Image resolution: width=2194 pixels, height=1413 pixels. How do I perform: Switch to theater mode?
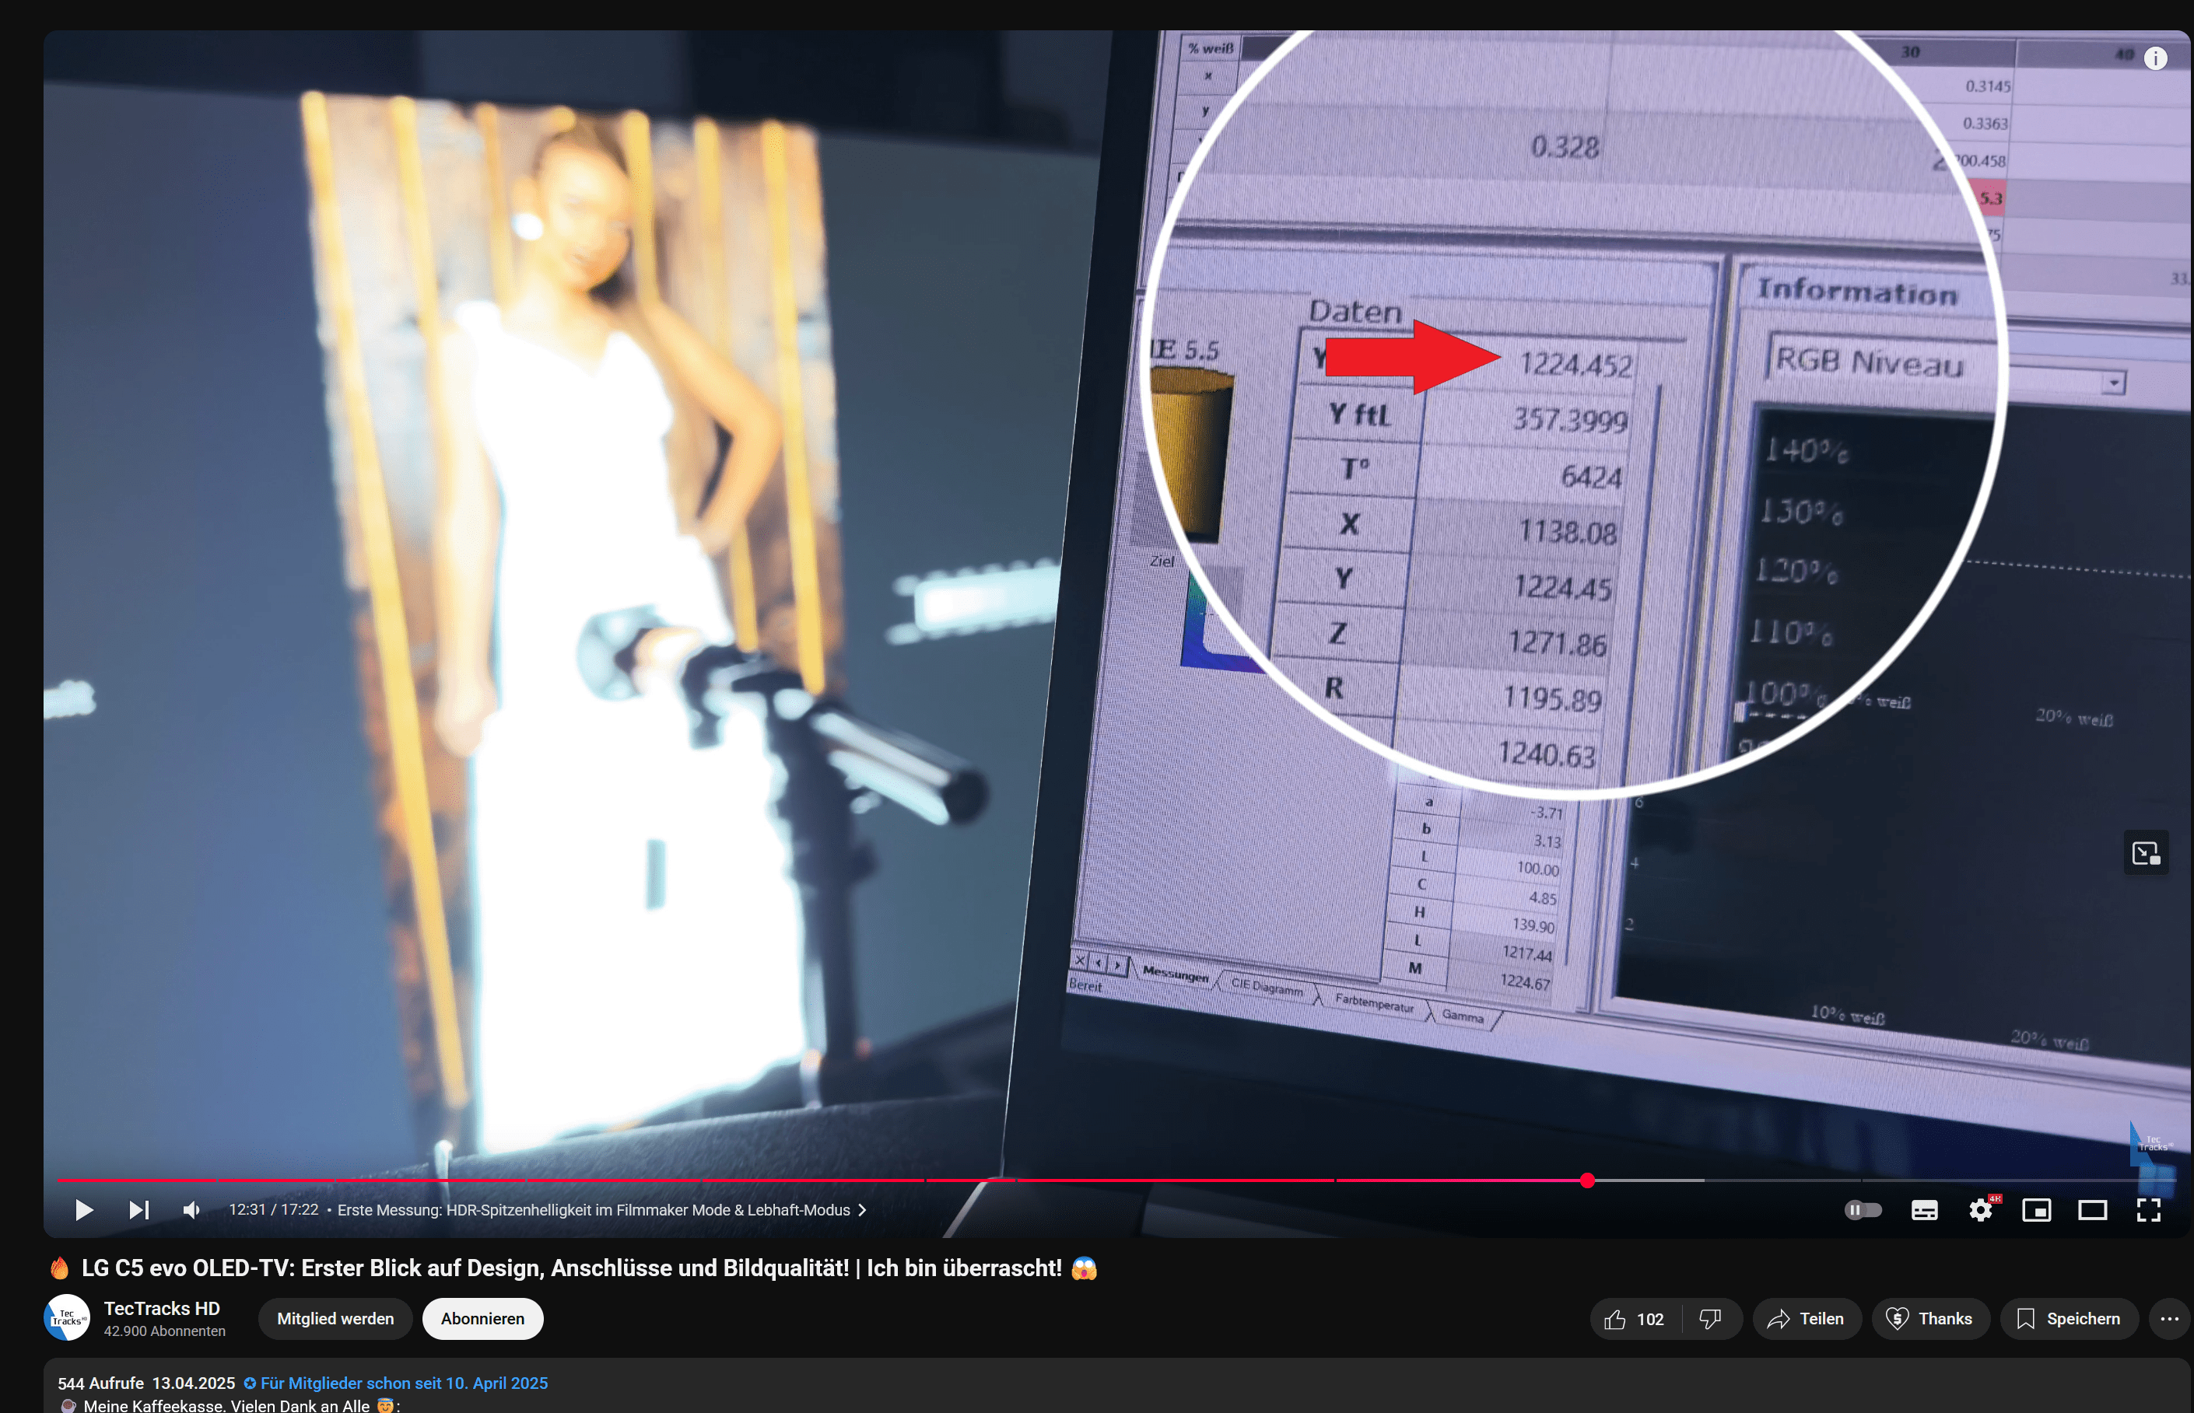pos(2092,1209)
